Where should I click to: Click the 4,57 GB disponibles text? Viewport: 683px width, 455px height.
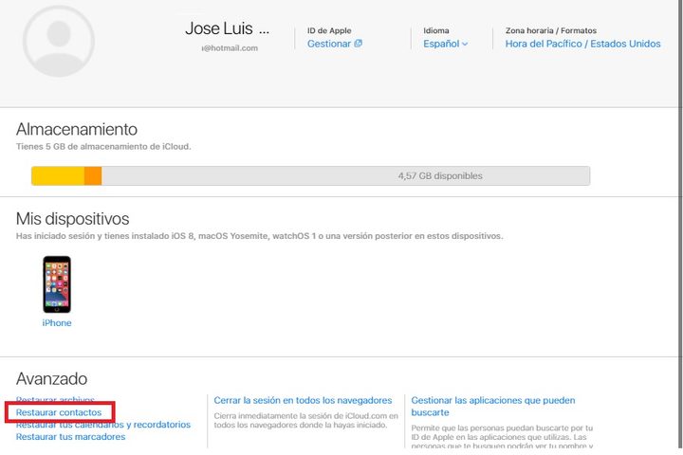(440, 176)
